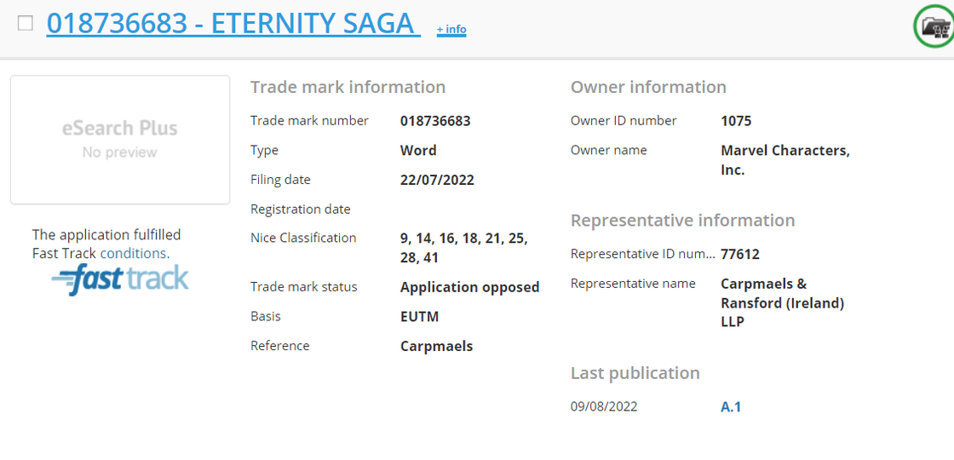Click the Nice Classification class numbers
The height and width of the screenshot is (460, 954).
463,247
